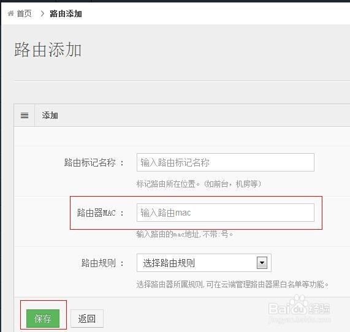Focus the 路由器MAC input field
The height and width of the screenshot is (332, 350).
point(226,213)
